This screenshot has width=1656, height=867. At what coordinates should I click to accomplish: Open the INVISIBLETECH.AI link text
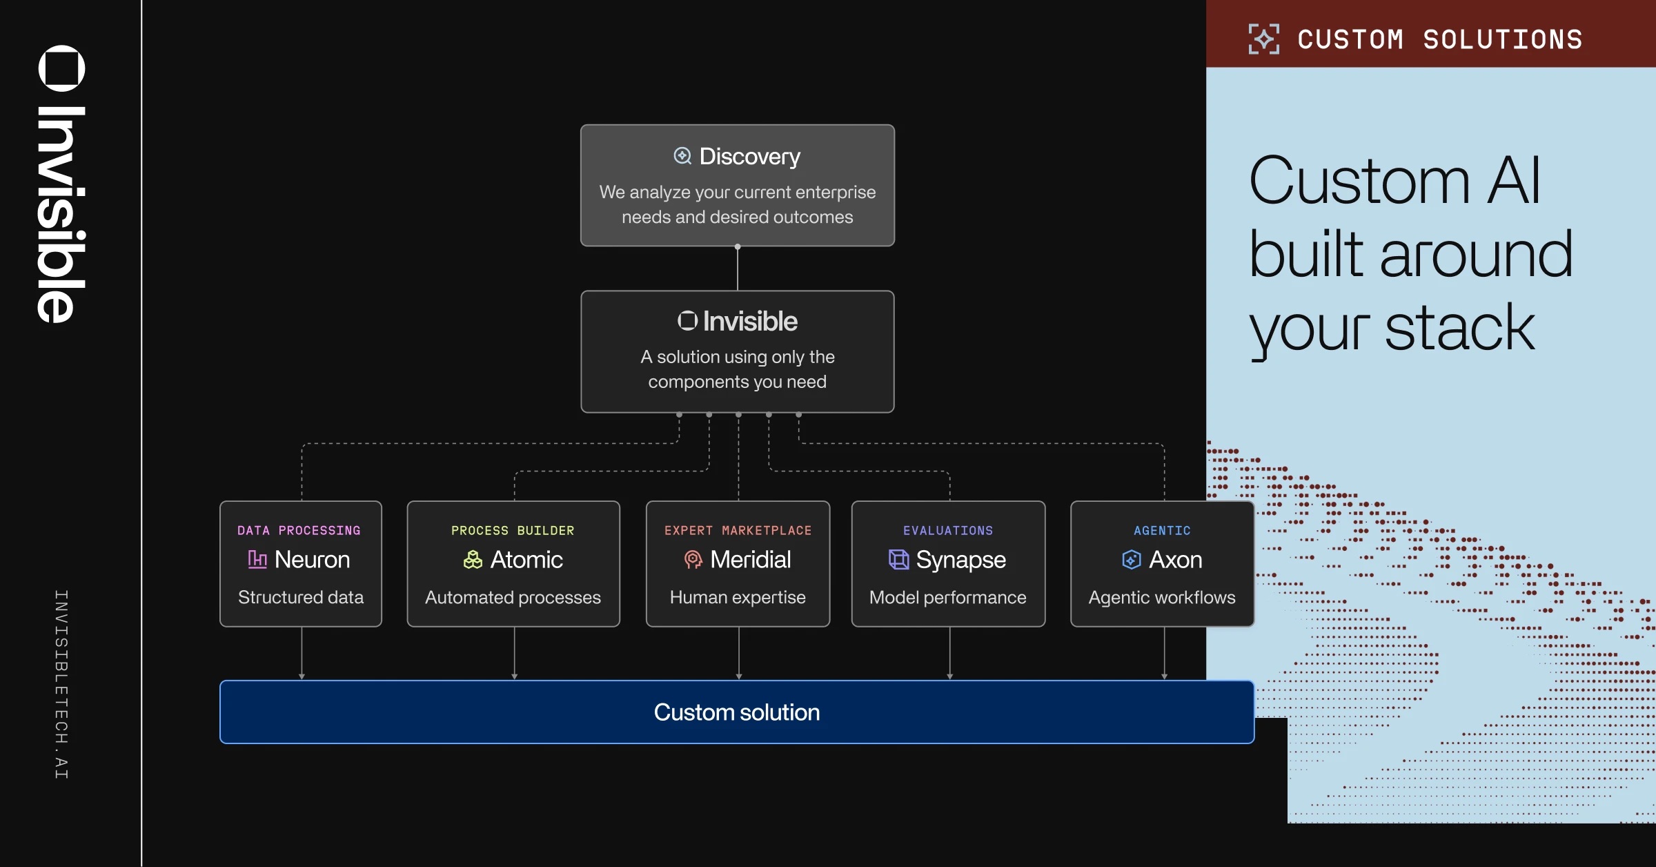tap(61, 684)
